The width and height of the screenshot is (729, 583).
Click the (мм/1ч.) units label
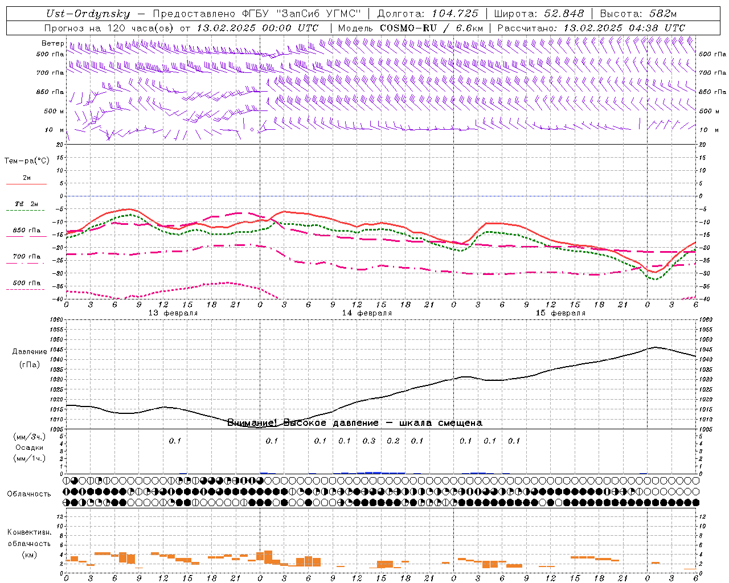coord(30,458)
